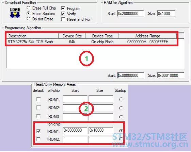Enable Reset and Run checkbox
This screenshot has width=191, height=152.
point(63,19)
